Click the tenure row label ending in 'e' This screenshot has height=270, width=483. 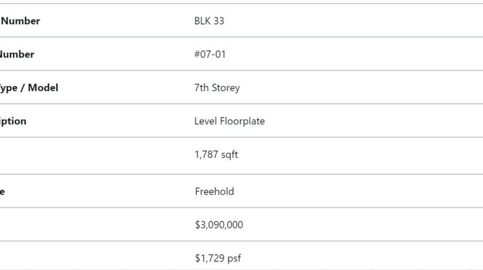point(2,191)
